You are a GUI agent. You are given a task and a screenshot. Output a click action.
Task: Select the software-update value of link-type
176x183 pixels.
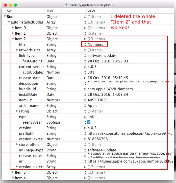coord(102,56)
